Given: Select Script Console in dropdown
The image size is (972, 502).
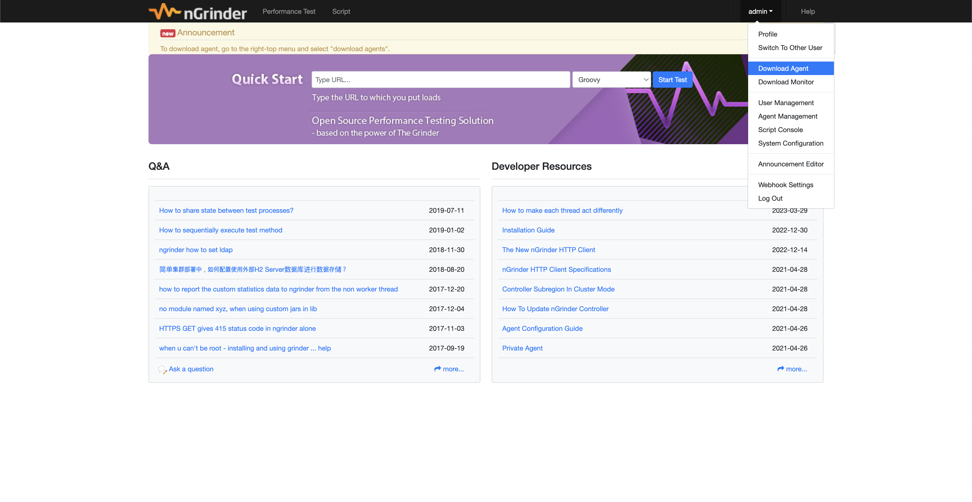Looking at the screenshot, I should point(780,130).
